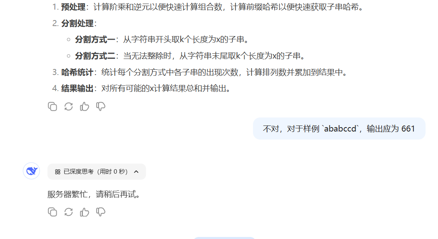Click the 分割方式二 sub-bullet
The height and width of the screenshot is (239, 438).
tap(95, 56)
